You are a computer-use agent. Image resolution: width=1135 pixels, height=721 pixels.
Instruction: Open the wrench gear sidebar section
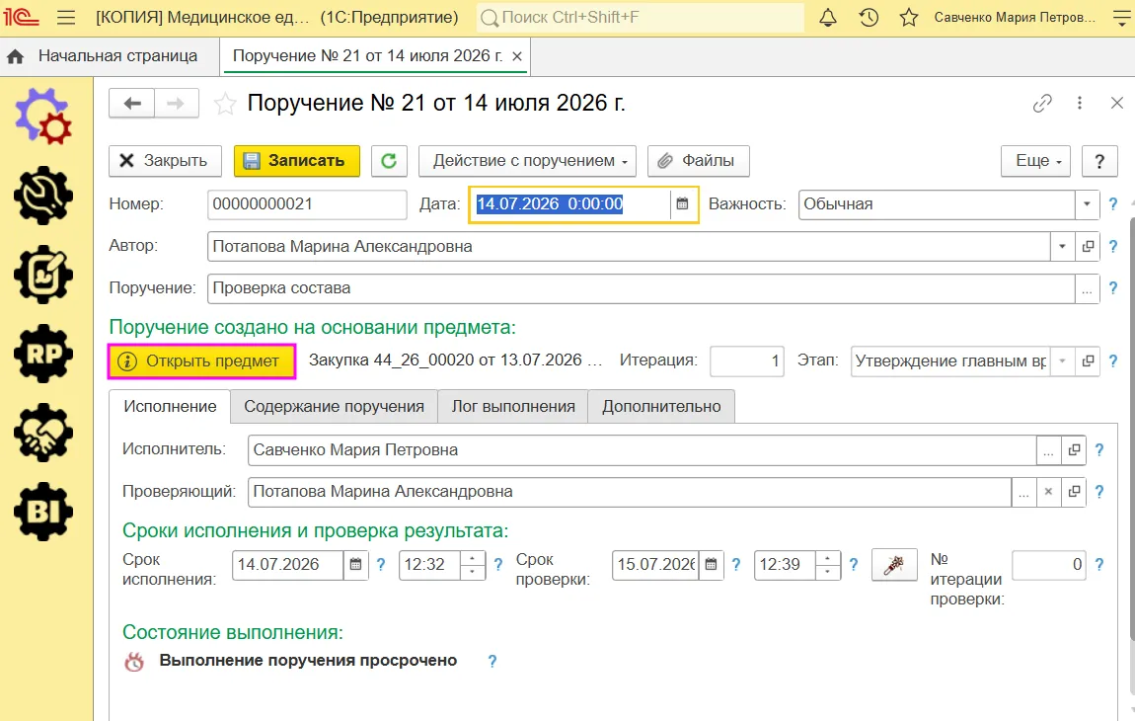coord(43,196)
